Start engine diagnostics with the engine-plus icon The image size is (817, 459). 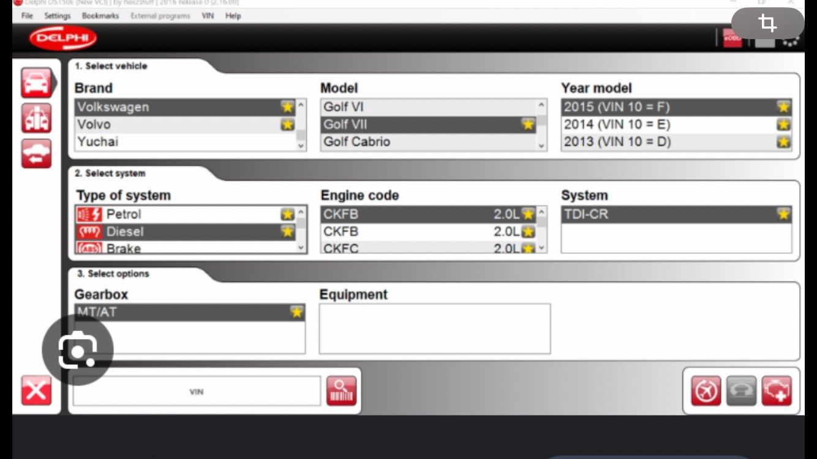(777, 391)
